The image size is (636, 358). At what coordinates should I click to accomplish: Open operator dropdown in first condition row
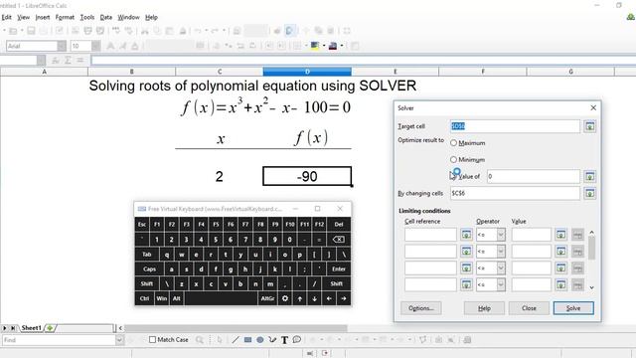click(x=501, y=235)
